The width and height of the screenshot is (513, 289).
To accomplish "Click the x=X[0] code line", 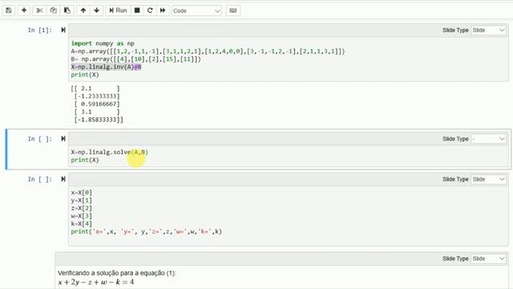I will tap(82, 193).
